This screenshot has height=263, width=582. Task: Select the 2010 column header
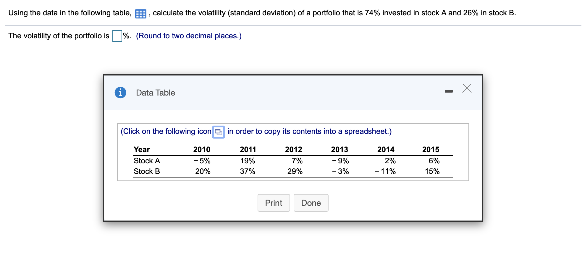[201, 149]
